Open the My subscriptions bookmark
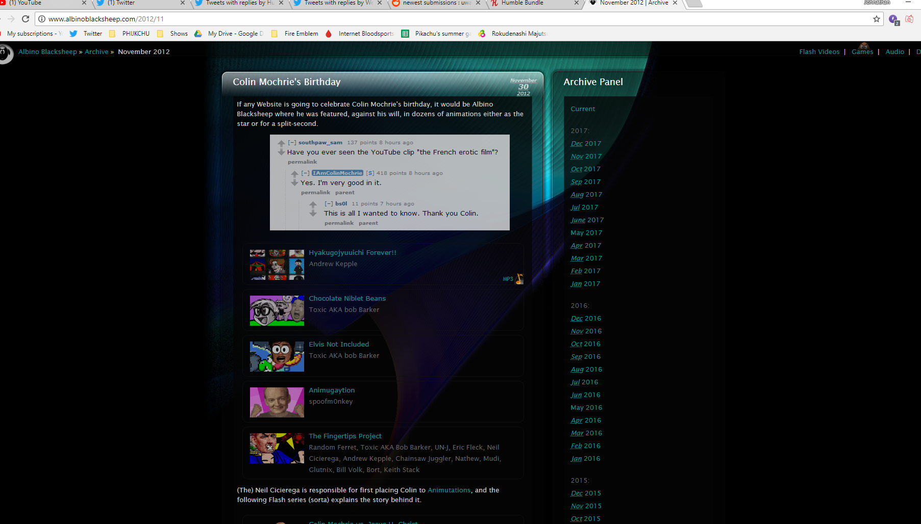Image resolution: width=921 pixels, height=524 pixels. (x=31, y=34)
